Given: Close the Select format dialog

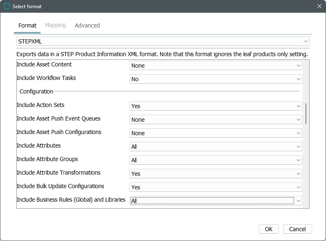Looking at the screenshot, I should pyautogui.click(x=319, y=6).
